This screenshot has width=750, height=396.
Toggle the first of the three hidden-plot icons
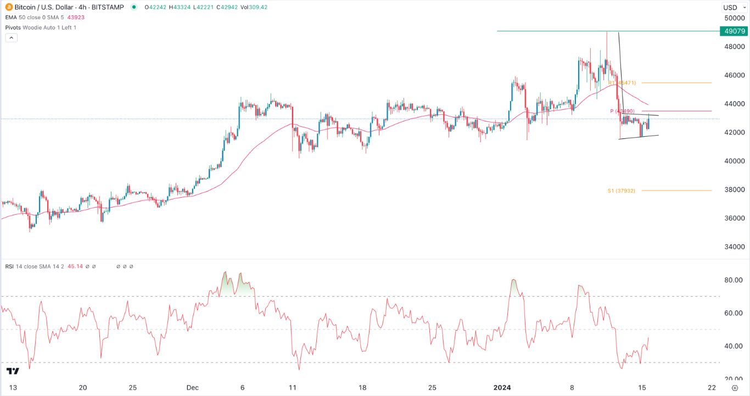(117, 266)
